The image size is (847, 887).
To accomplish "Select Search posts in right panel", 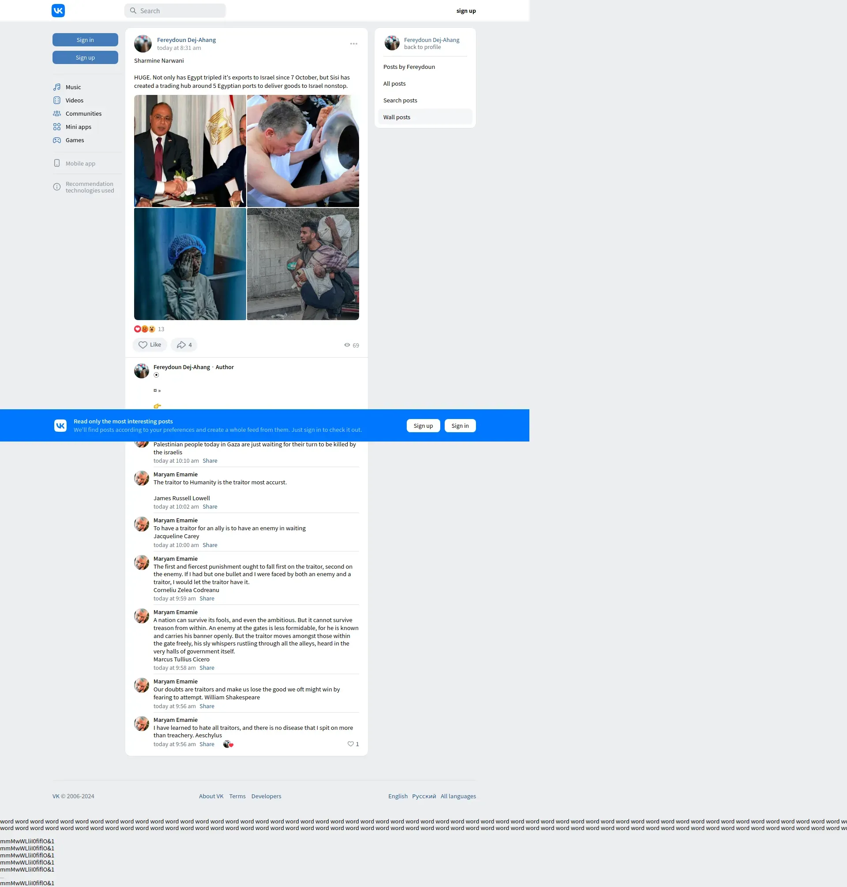I will (x=400, y=100).
